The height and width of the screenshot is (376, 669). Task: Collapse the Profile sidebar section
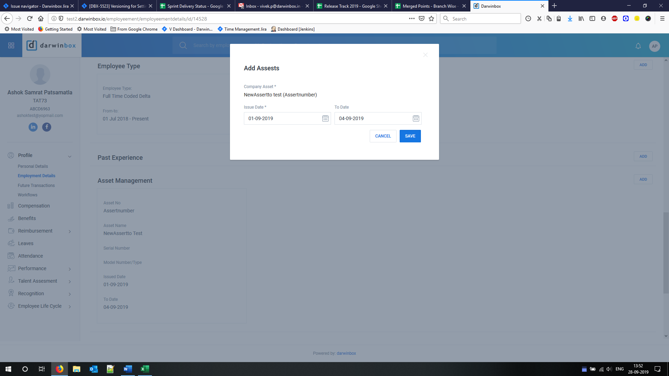tap(70, 156)
